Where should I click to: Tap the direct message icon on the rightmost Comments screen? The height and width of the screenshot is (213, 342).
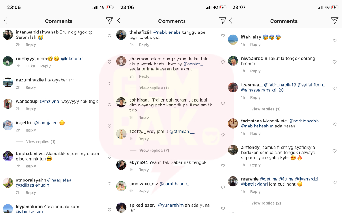[x=334, y=21]
